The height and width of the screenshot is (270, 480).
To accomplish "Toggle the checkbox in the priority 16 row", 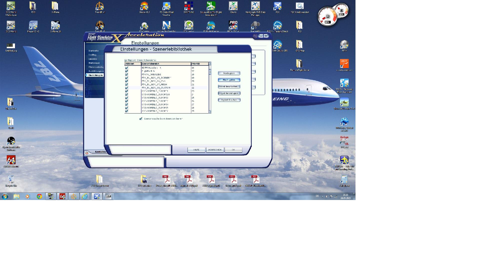I will [x=126, y=68].
